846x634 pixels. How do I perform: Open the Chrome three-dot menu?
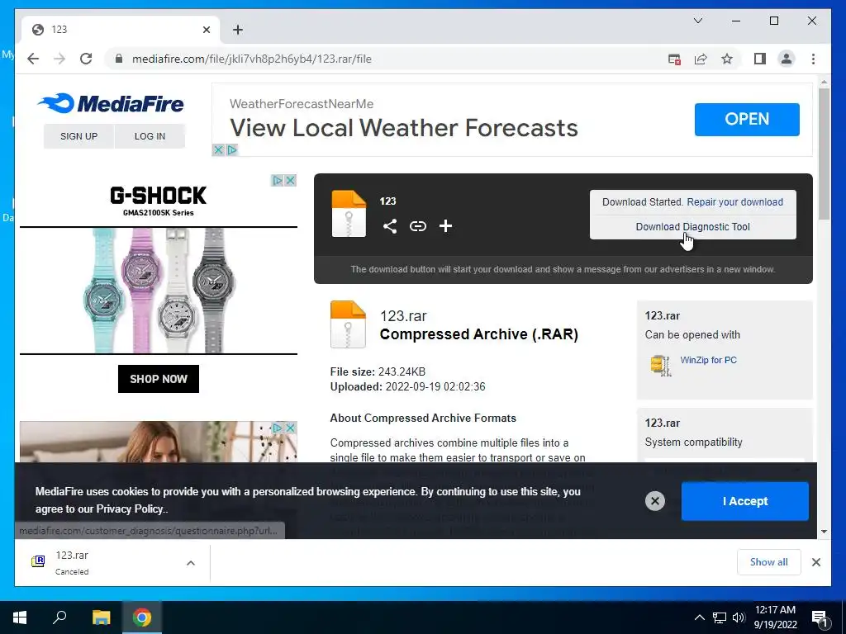pos(813,59)
